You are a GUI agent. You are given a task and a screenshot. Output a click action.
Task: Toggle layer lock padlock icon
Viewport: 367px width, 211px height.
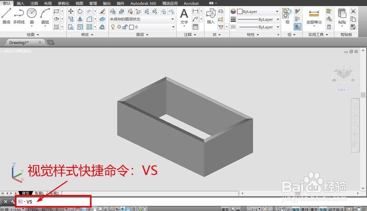[125, 27]
